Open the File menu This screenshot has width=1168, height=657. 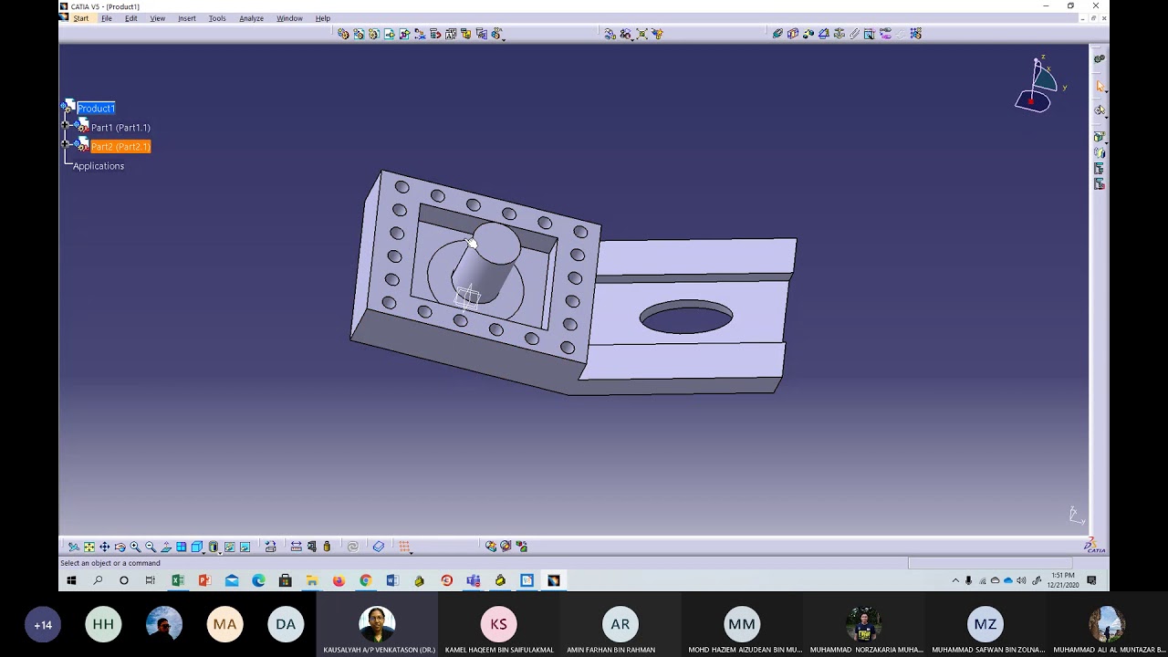(107, 18)
